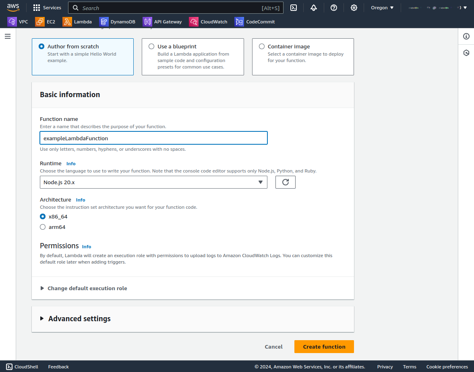Cancel function creation
Screen dimensions: 474x372
[x=273, y=347]
